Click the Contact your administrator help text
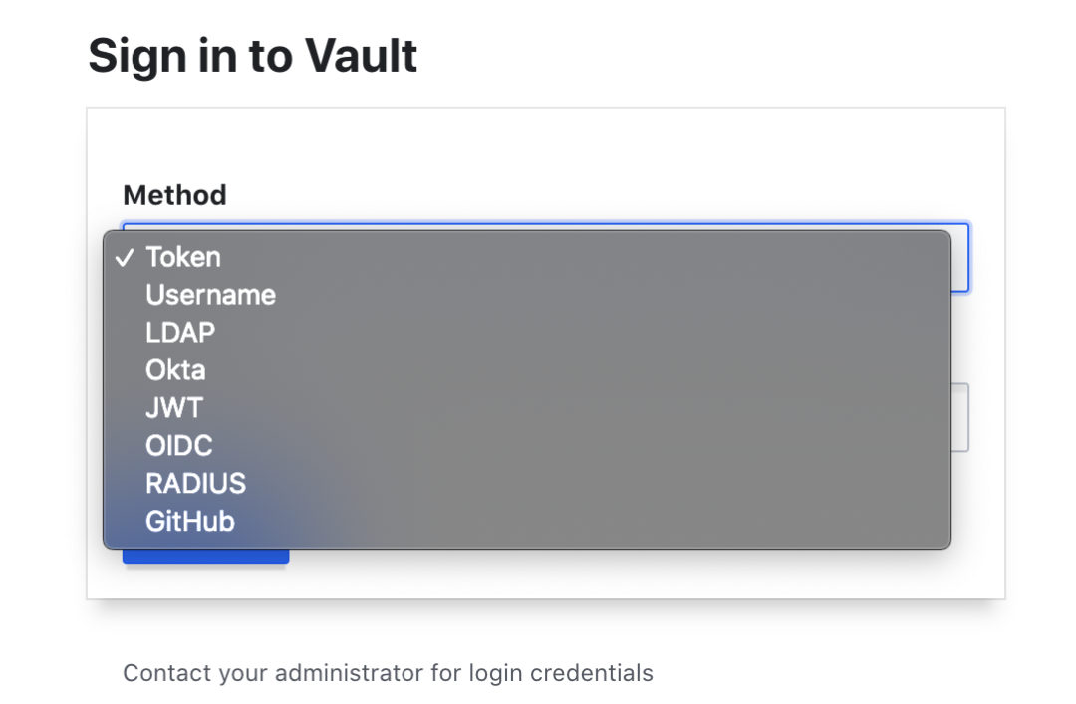Image resolution: width=1076 pixels, height=704 pixels. tap(388, 673)
